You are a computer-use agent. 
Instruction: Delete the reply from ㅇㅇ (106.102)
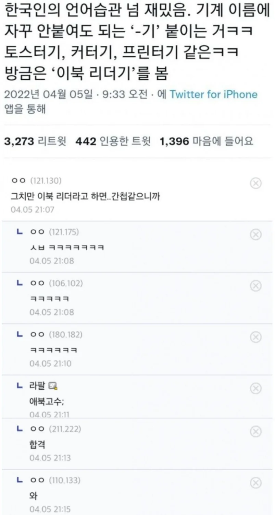(256, 286)
